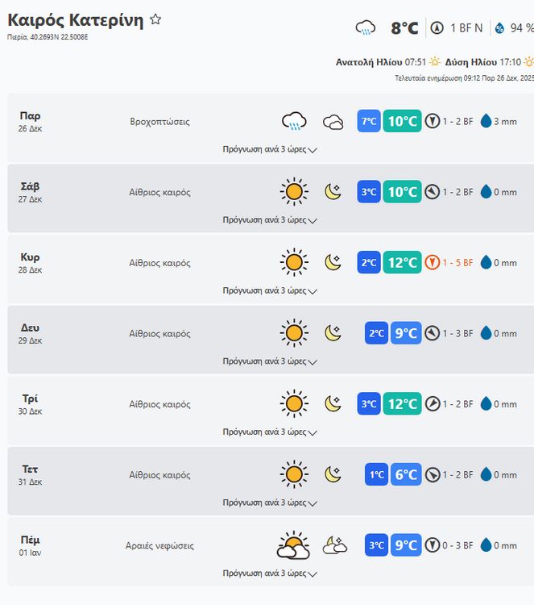Open the 3-hour forecast under Τετ 31 Δεκ

click(x=270, y=503)
